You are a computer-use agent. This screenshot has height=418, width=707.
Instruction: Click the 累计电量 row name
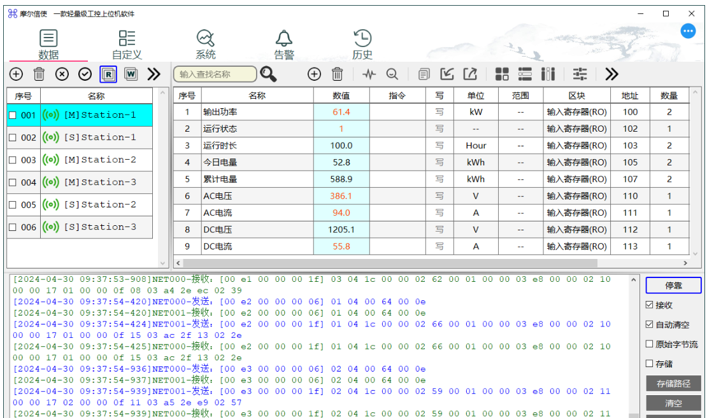(x=220, y=179)
